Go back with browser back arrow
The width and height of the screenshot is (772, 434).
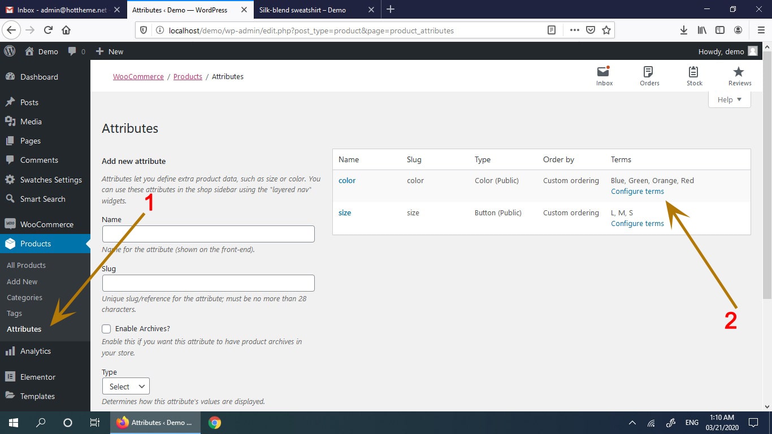(x=11, y=30)
